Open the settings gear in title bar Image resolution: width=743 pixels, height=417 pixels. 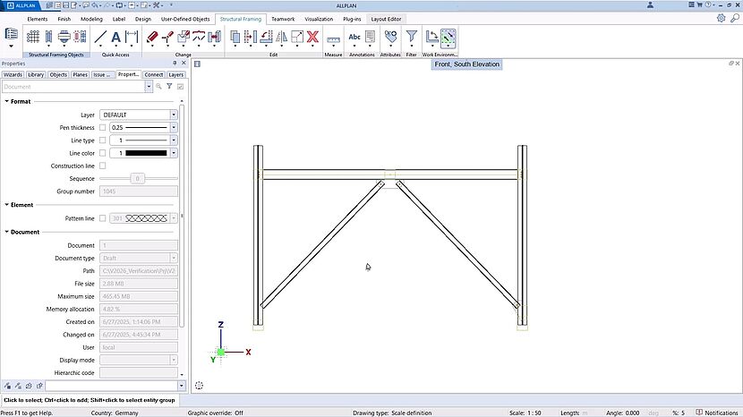[721, 18]
